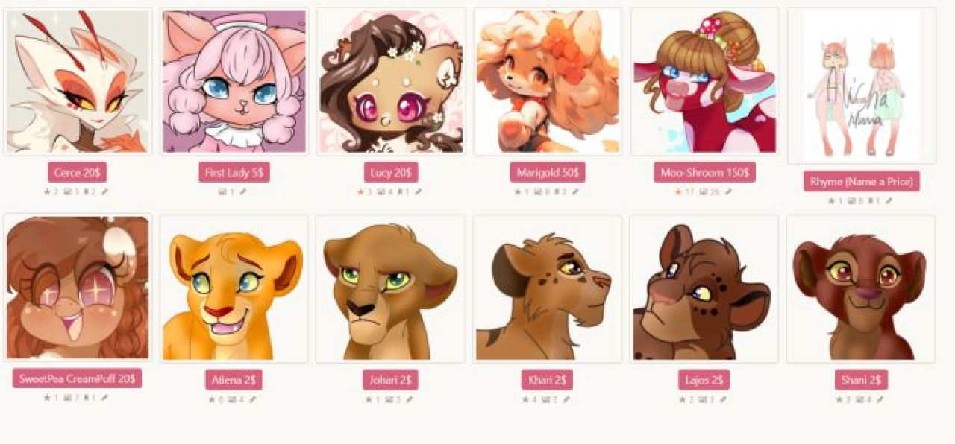Open the Moo-Shroom 150$ name button

tap(704, 173)
